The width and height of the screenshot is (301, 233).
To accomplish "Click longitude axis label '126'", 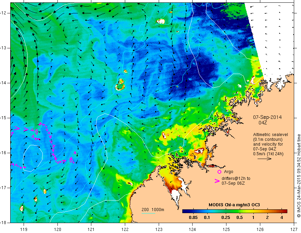I will 260,229.
